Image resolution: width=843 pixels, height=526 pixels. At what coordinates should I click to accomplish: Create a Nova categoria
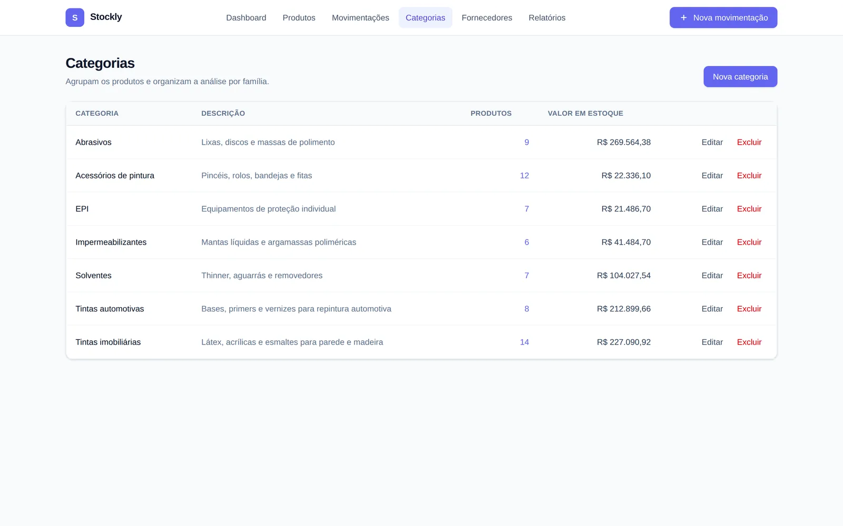click(740, 76)
